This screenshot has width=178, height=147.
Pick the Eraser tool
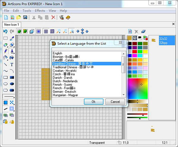(x=12, y=45)
